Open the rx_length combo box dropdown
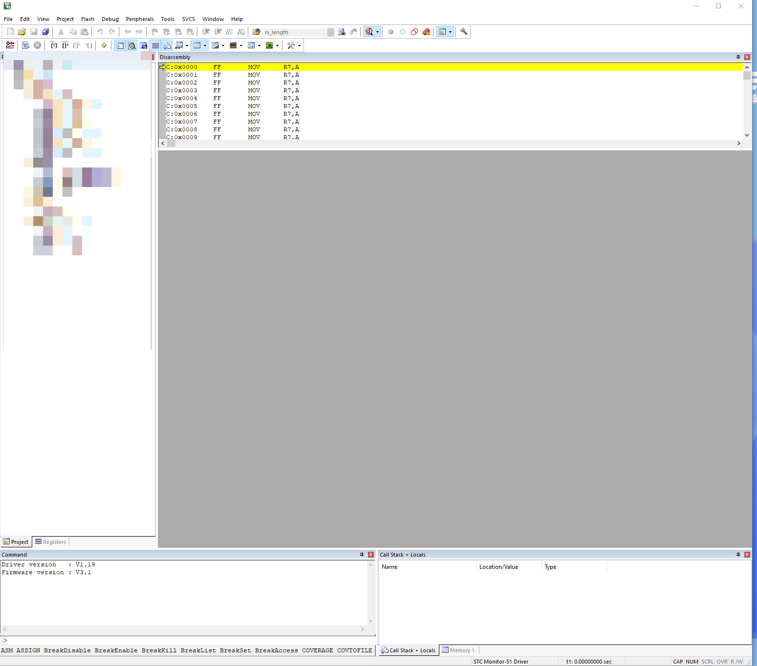The width and height of the screenshot is (757, 666). click(330, 32)
